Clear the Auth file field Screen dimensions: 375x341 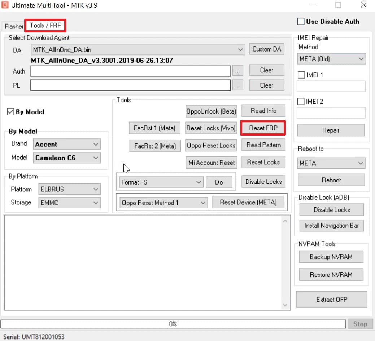click(x=267, y=70)
